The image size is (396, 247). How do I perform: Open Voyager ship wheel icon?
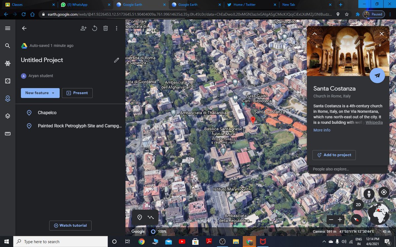[8, 63]
